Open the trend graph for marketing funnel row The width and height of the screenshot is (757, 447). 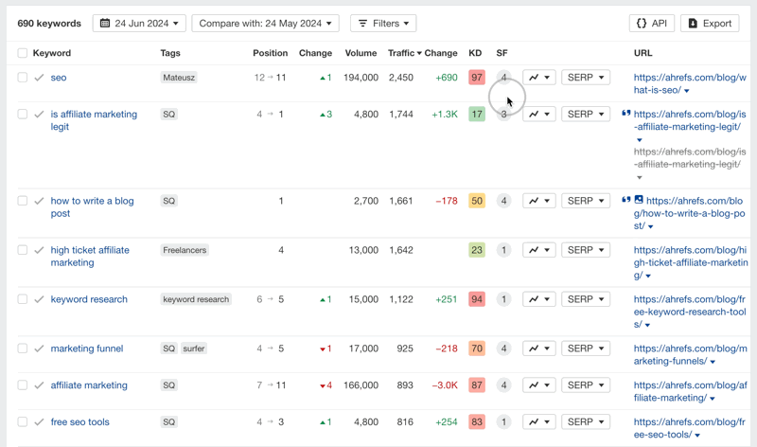[x=538, y=349]
